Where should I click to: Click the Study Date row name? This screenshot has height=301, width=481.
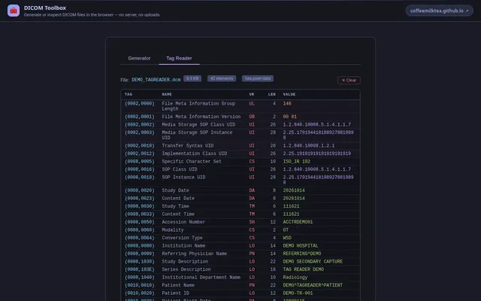pyautogui.click(x=175, y=190)
